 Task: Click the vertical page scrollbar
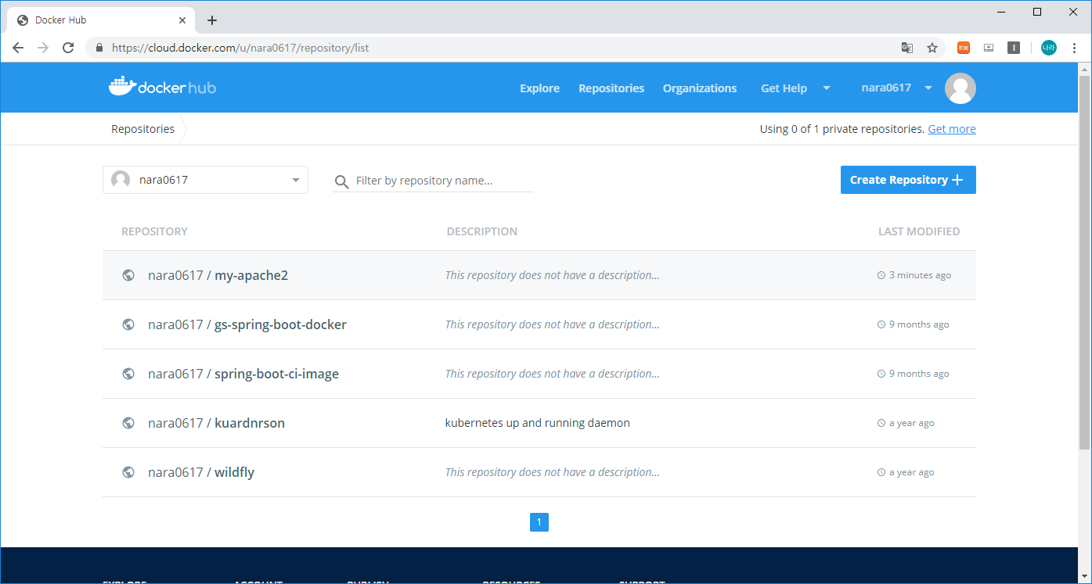point(1084,262)
